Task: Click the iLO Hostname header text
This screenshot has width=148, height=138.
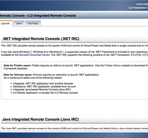Action: pyautogui.click(x=138, y=8)
